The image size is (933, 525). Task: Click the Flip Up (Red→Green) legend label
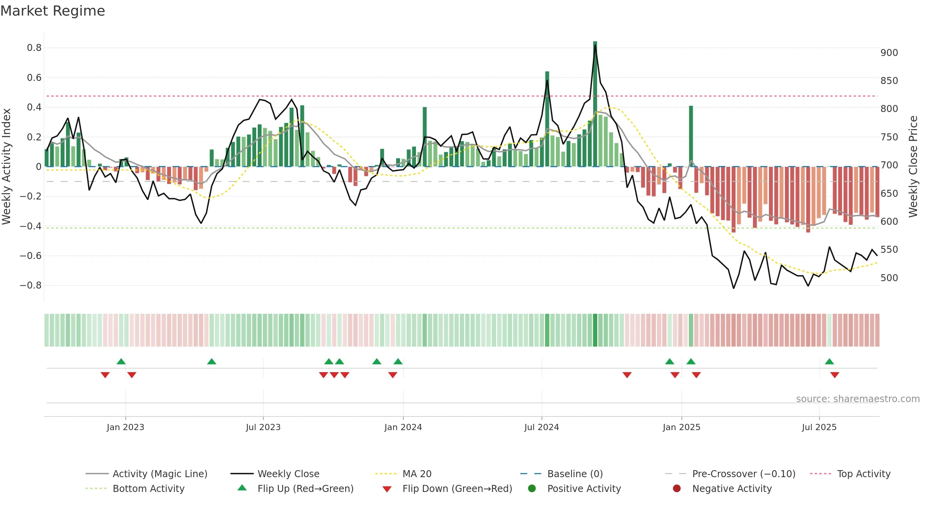point(306,488)
